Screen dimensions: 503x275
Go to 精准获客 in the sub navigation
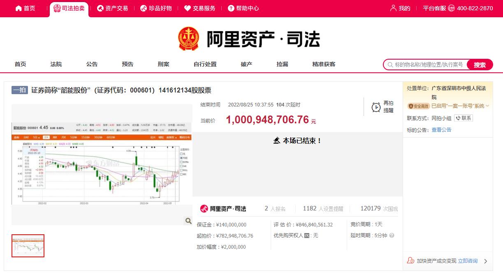point(324,64)
